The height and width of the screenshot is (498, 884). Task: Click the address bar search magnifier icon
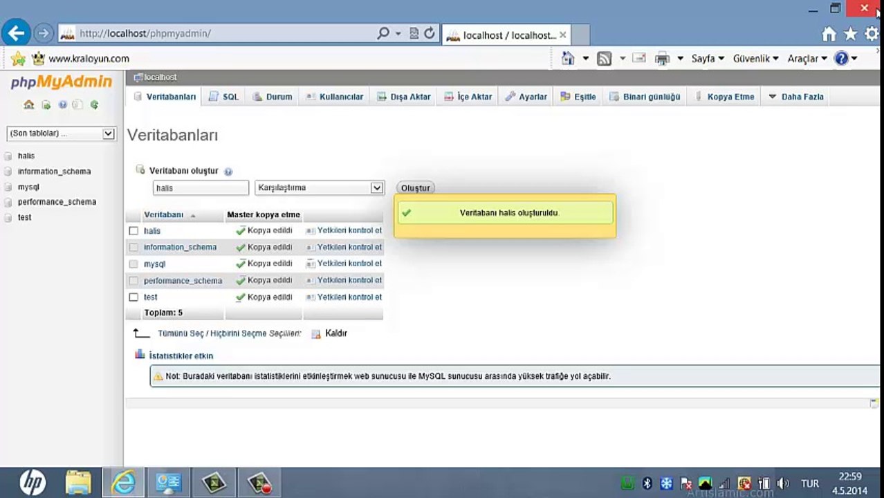click(x=383, y=33)
